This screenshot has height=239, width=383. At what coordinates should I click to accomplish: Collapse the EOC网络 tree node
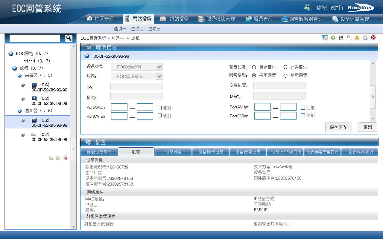click(x=11, y=53)
